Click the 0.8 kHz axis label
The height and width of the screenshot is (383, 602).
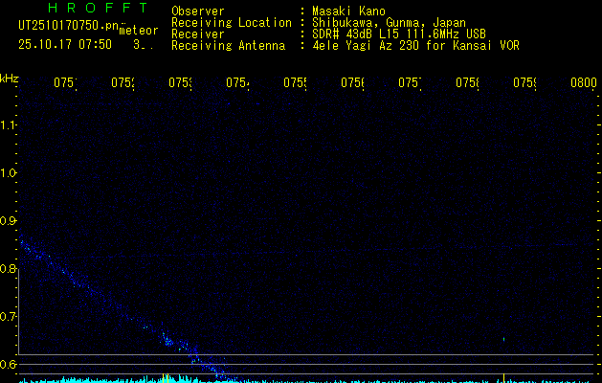[x=8, y=269]
